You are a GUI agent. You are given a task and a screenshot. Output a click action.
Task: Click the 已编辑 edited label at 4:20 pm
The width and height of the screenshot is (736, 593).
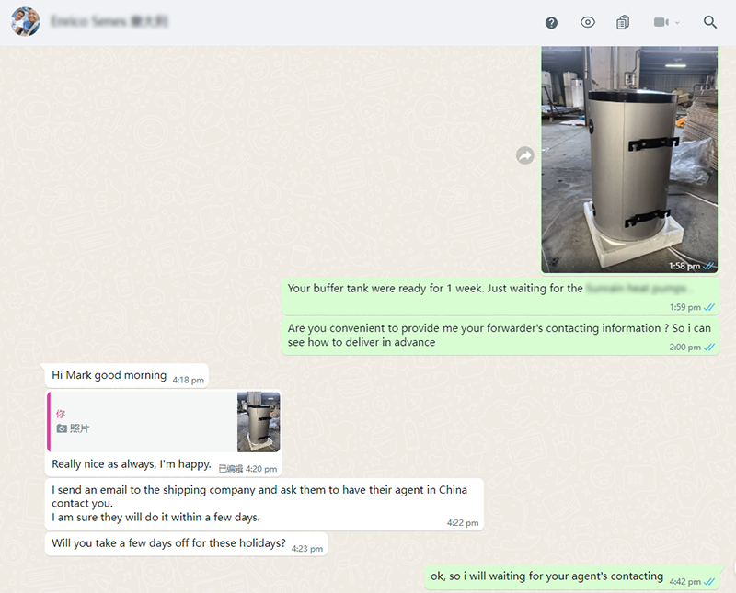(231, 469)
